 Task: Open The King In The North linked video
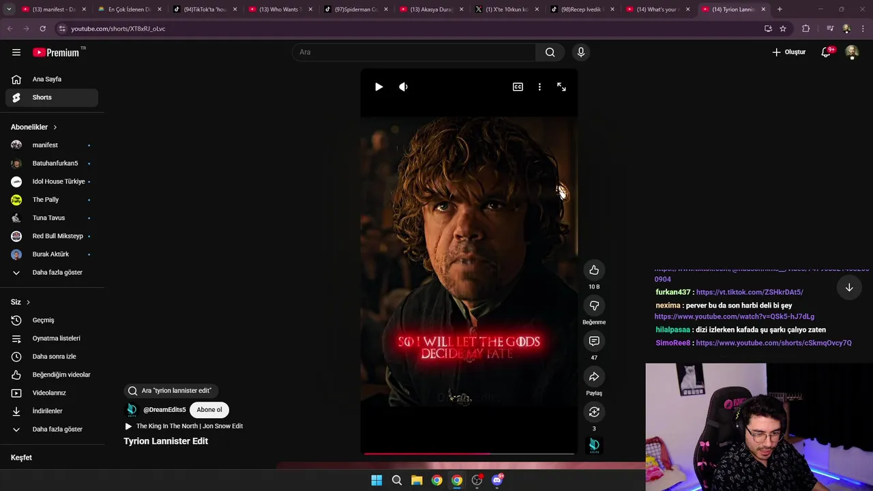184,426
